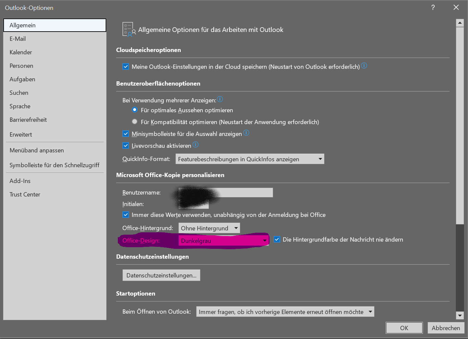468x339 pixels.
Task: Open the Aufgaben options category
Action: tap(55, 79)
